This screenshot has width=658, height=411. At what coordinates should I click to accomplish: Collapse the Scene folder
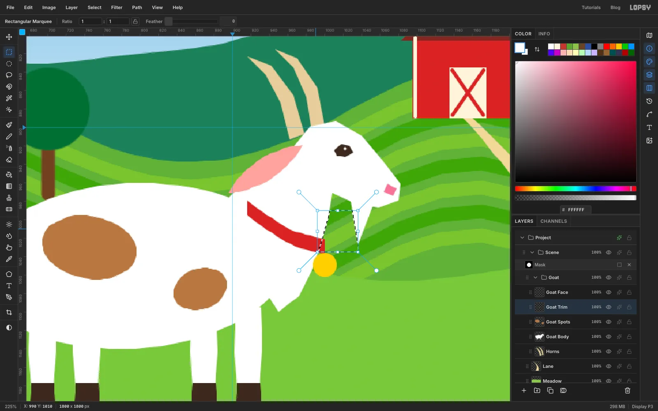(x=532, y=252)
